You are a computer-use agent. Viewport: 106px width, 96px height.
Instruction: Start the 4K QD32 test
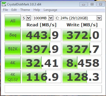pyautogui.click(x=13, y=77)
